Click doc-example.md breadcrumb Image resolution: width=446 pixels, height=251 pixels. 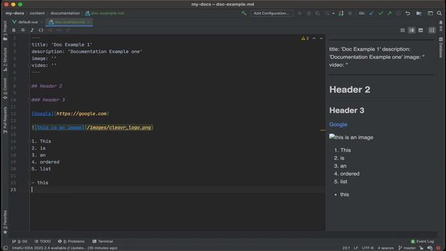105,13
